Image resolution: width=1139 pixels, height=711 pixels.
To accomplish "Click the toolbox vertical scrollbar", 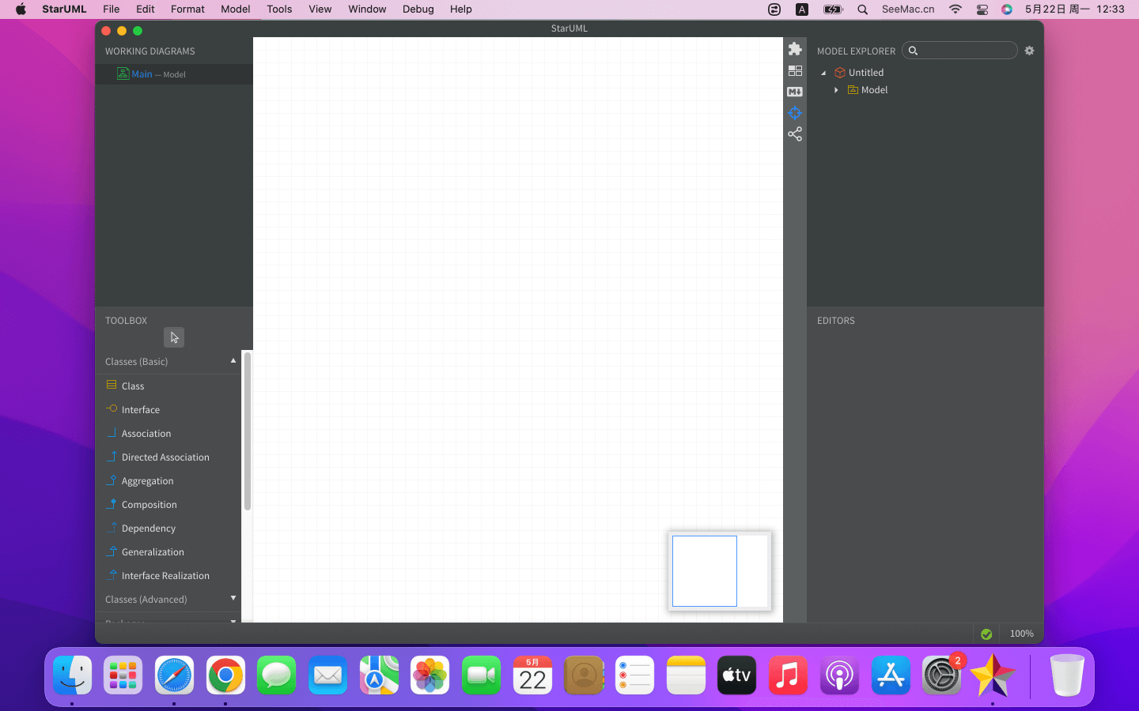I will 247,431.
